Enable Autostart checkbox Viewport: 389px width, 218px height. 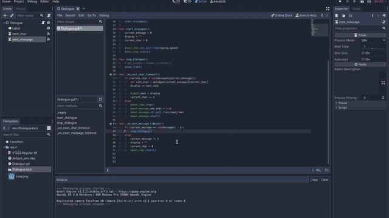point(363,59)
